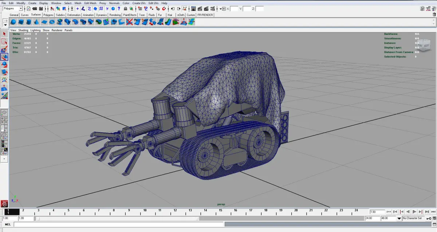The height and width of the screenshot is (232, 437).
Task: Toggle snap to points
Action: click(151, 8)
